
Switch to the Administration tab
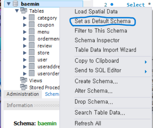point(23,94)
